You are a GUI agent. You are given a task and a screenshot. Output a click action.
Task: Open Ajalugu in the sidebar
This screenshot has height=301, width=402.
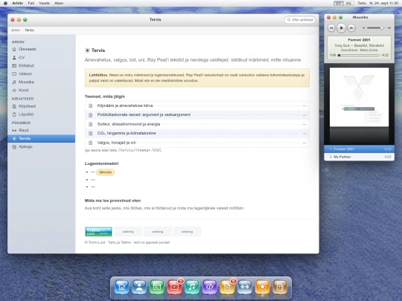pyautogui.click(x=41, y=146)
